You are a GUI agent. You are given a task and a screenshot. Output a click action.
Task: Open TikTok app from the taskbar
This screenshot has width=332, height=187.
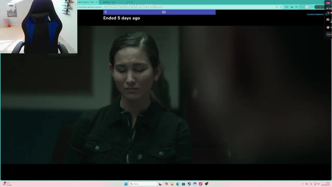click(x=200, y=184)
